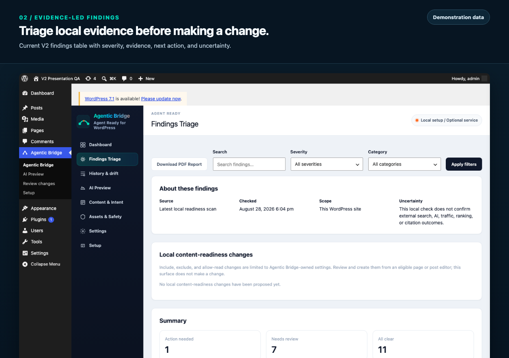The height and width of the screenshot is (358, 509).
Task: Click the Dashboard gauge icon in WP menu
Action: pyautogui.click(x=25, y=93)
